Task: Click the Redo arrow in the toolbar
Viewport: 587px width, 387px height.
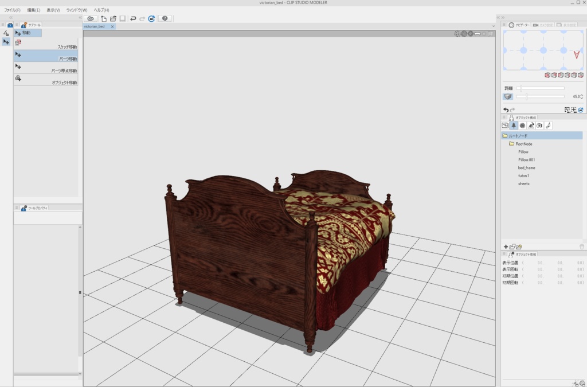Action: [x=142, y=18]
